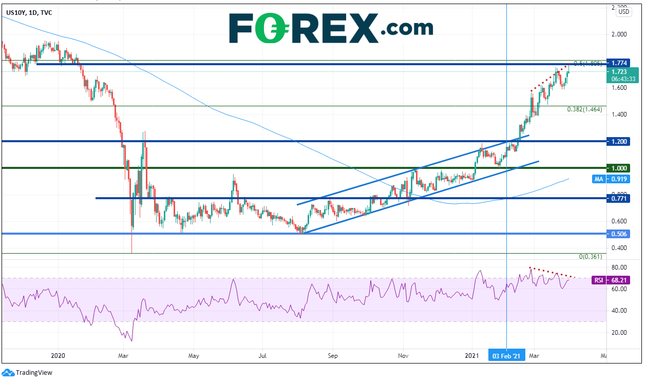Click the 0(0.361) Fibonacci base label
This screenshot has width=645, height=382.
(590, 256)
